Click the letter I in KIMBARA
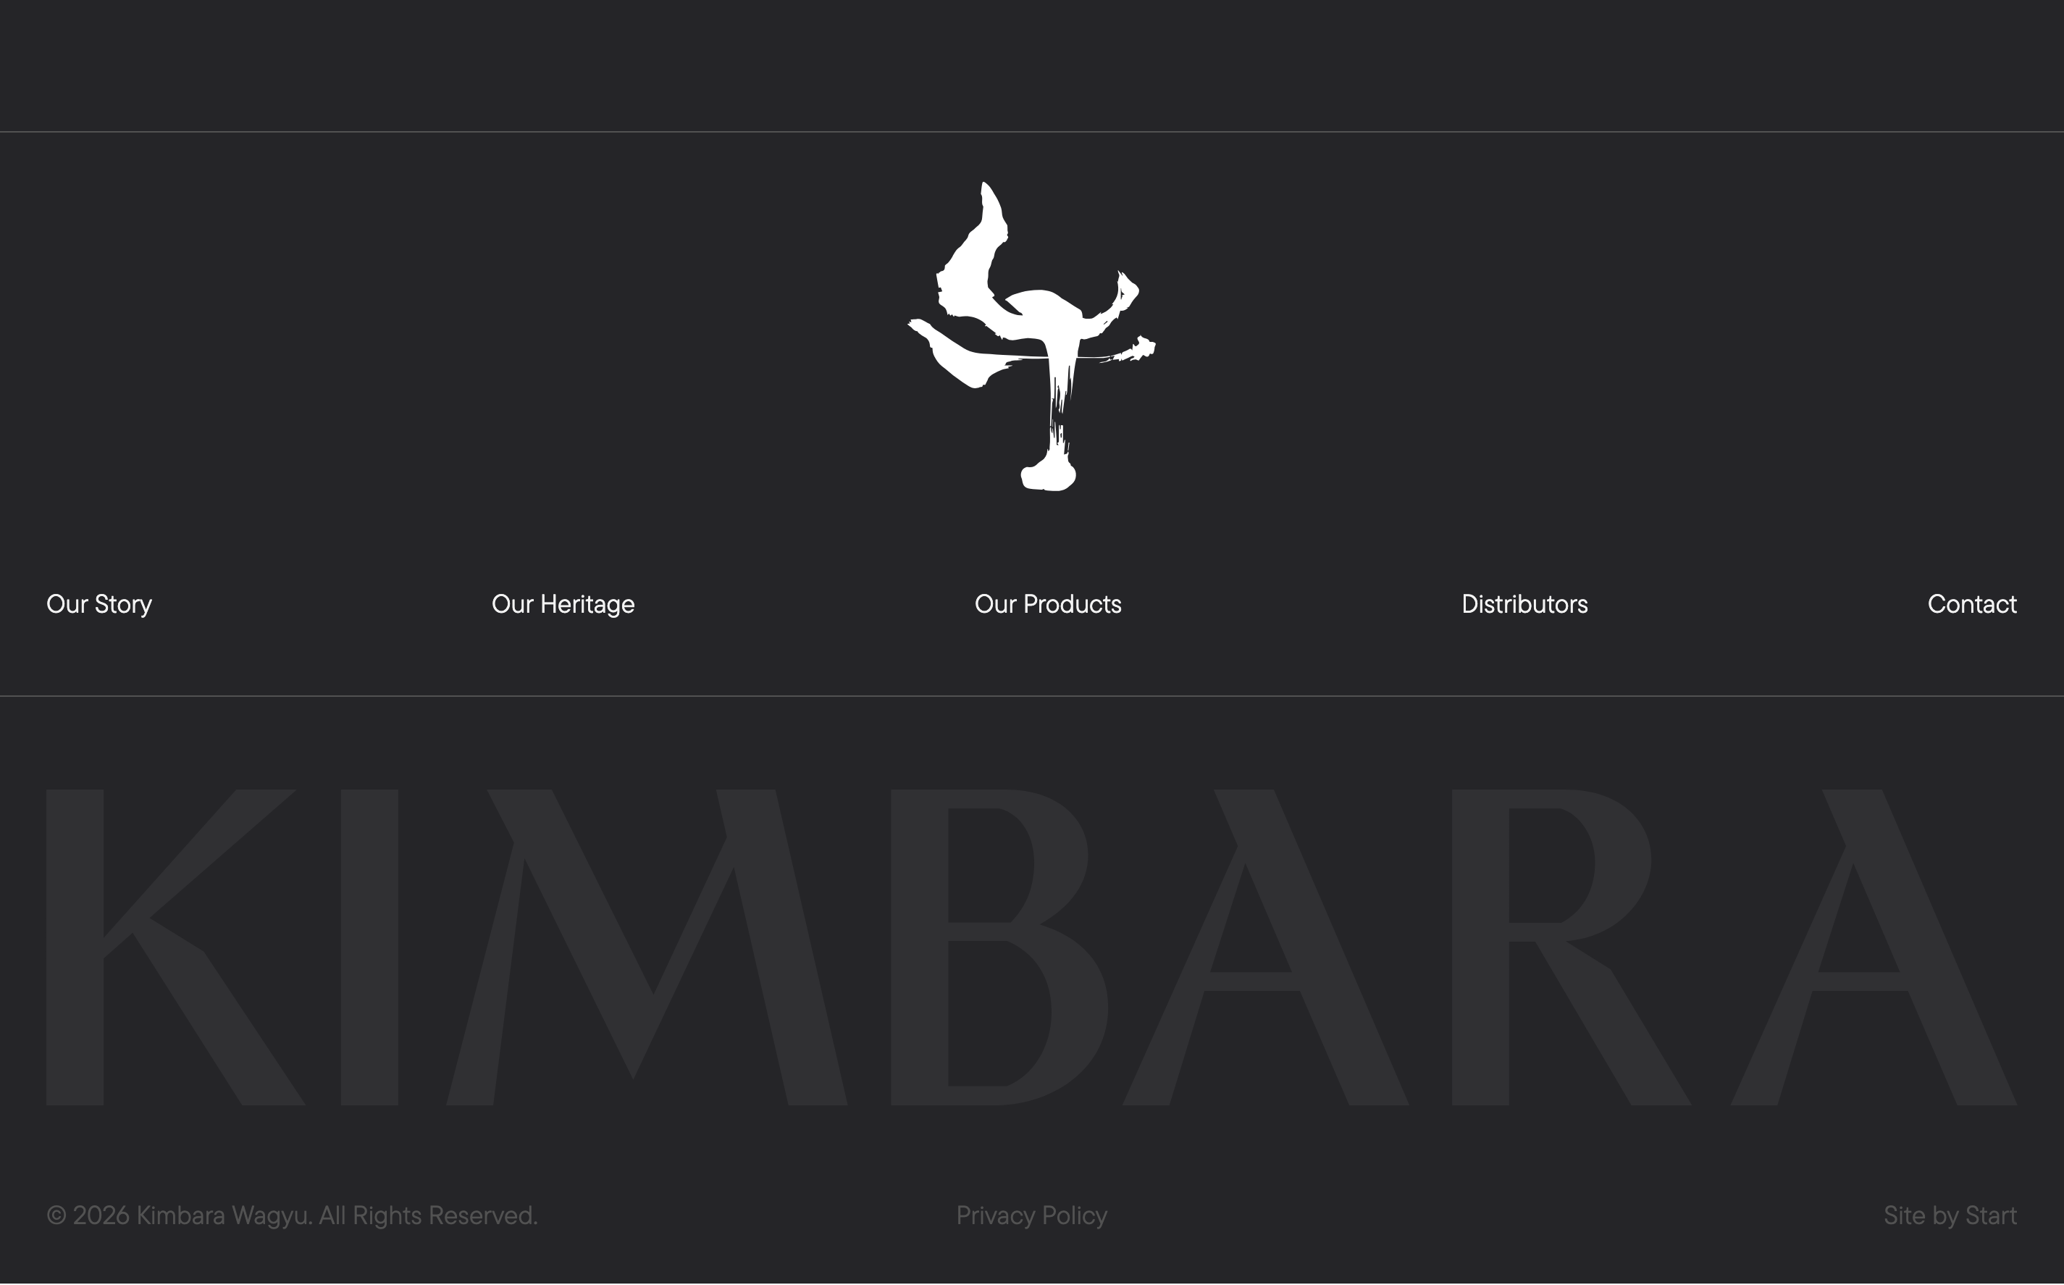Viewport: 2064px width, 1285px height. 369,947
